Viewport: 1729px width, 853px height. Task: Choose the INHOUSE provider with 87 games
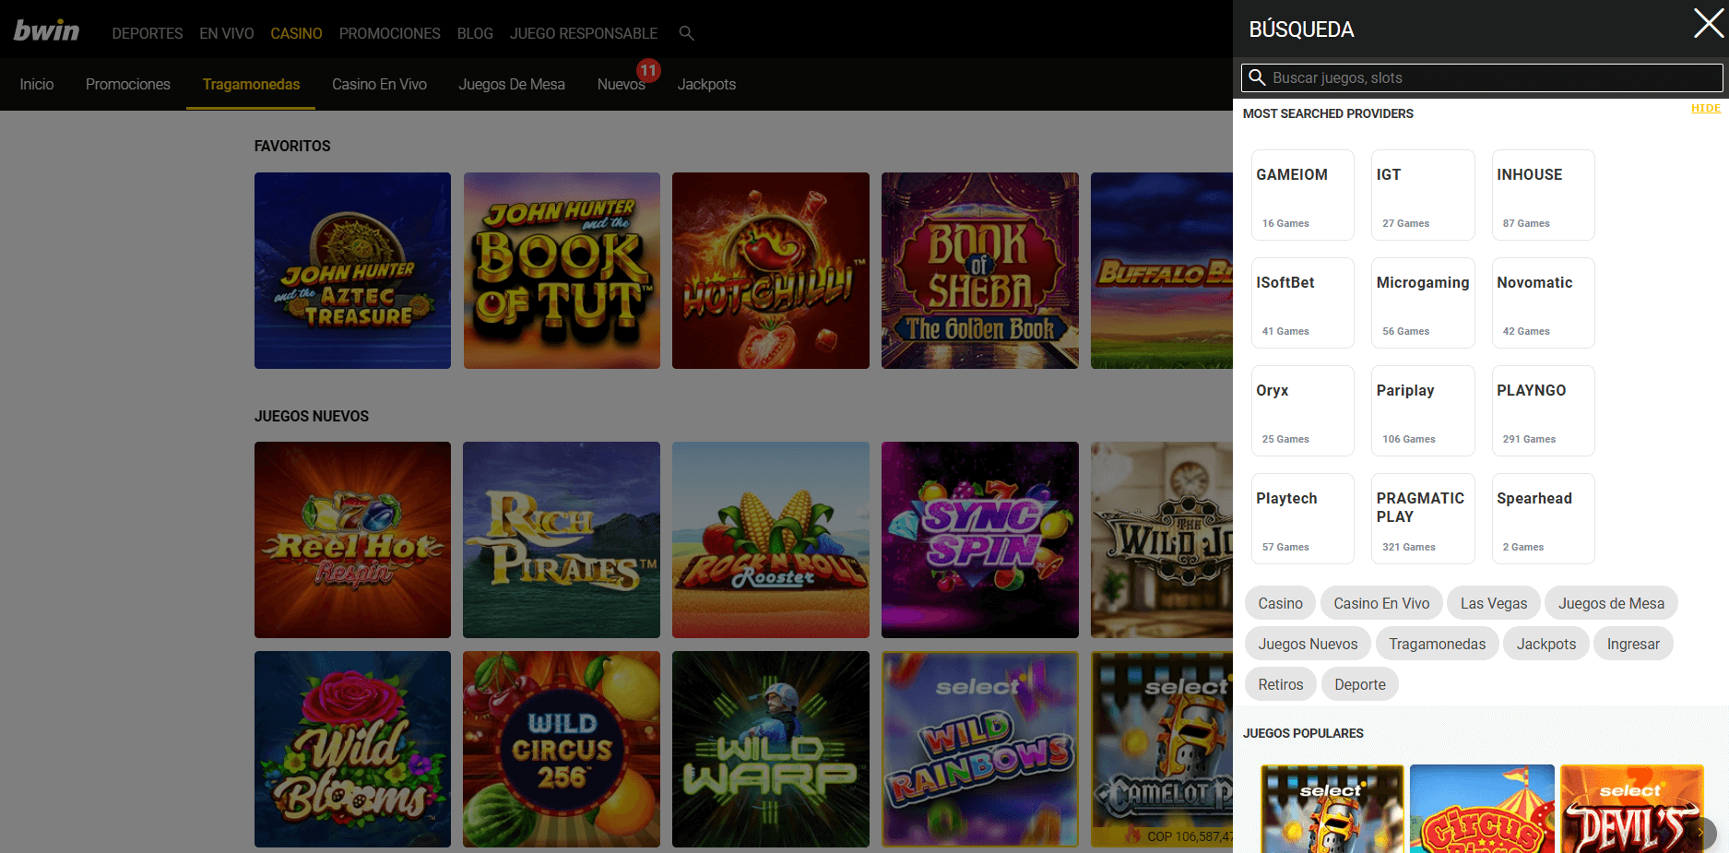pos(1543,195)
